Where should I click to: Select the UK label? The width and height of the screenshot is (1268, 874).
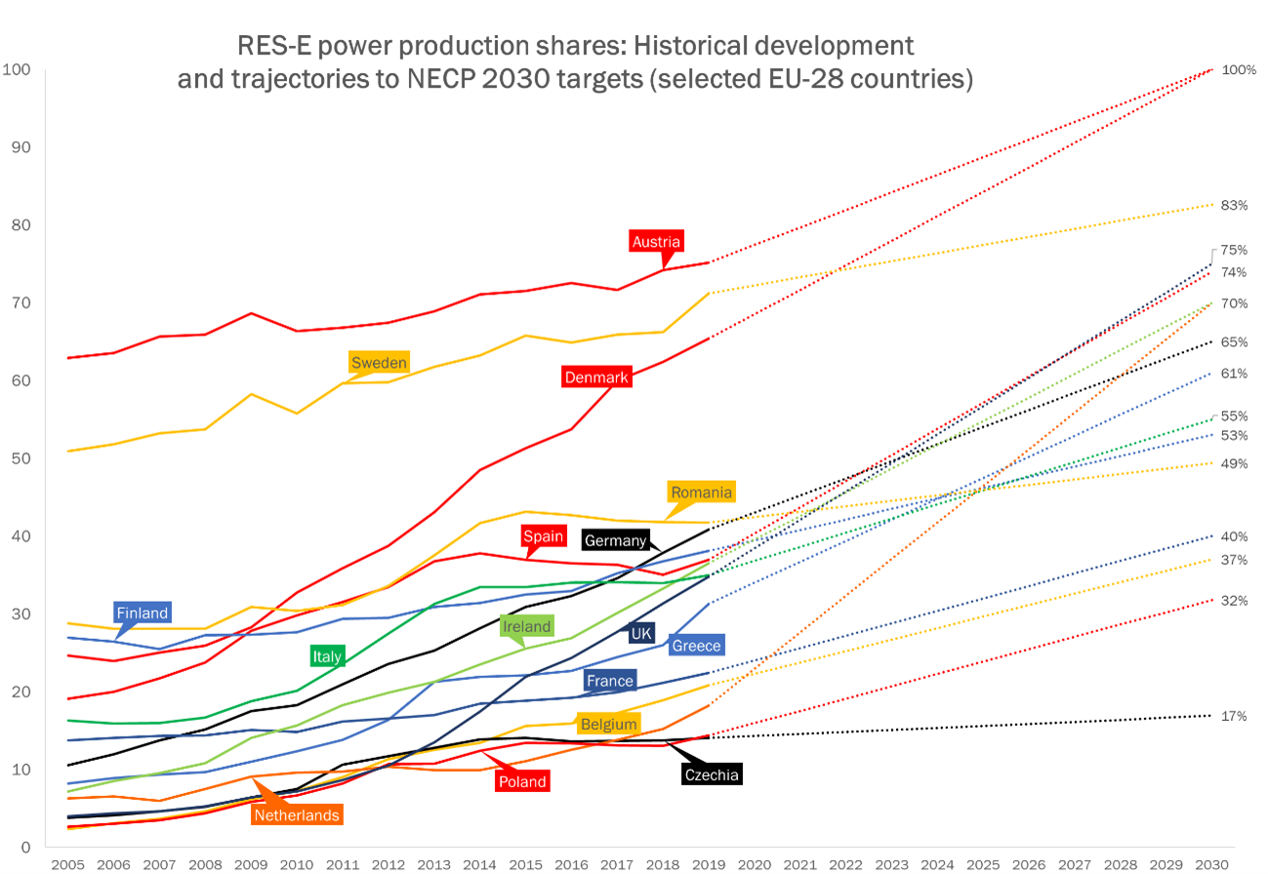tap(640, 634)
